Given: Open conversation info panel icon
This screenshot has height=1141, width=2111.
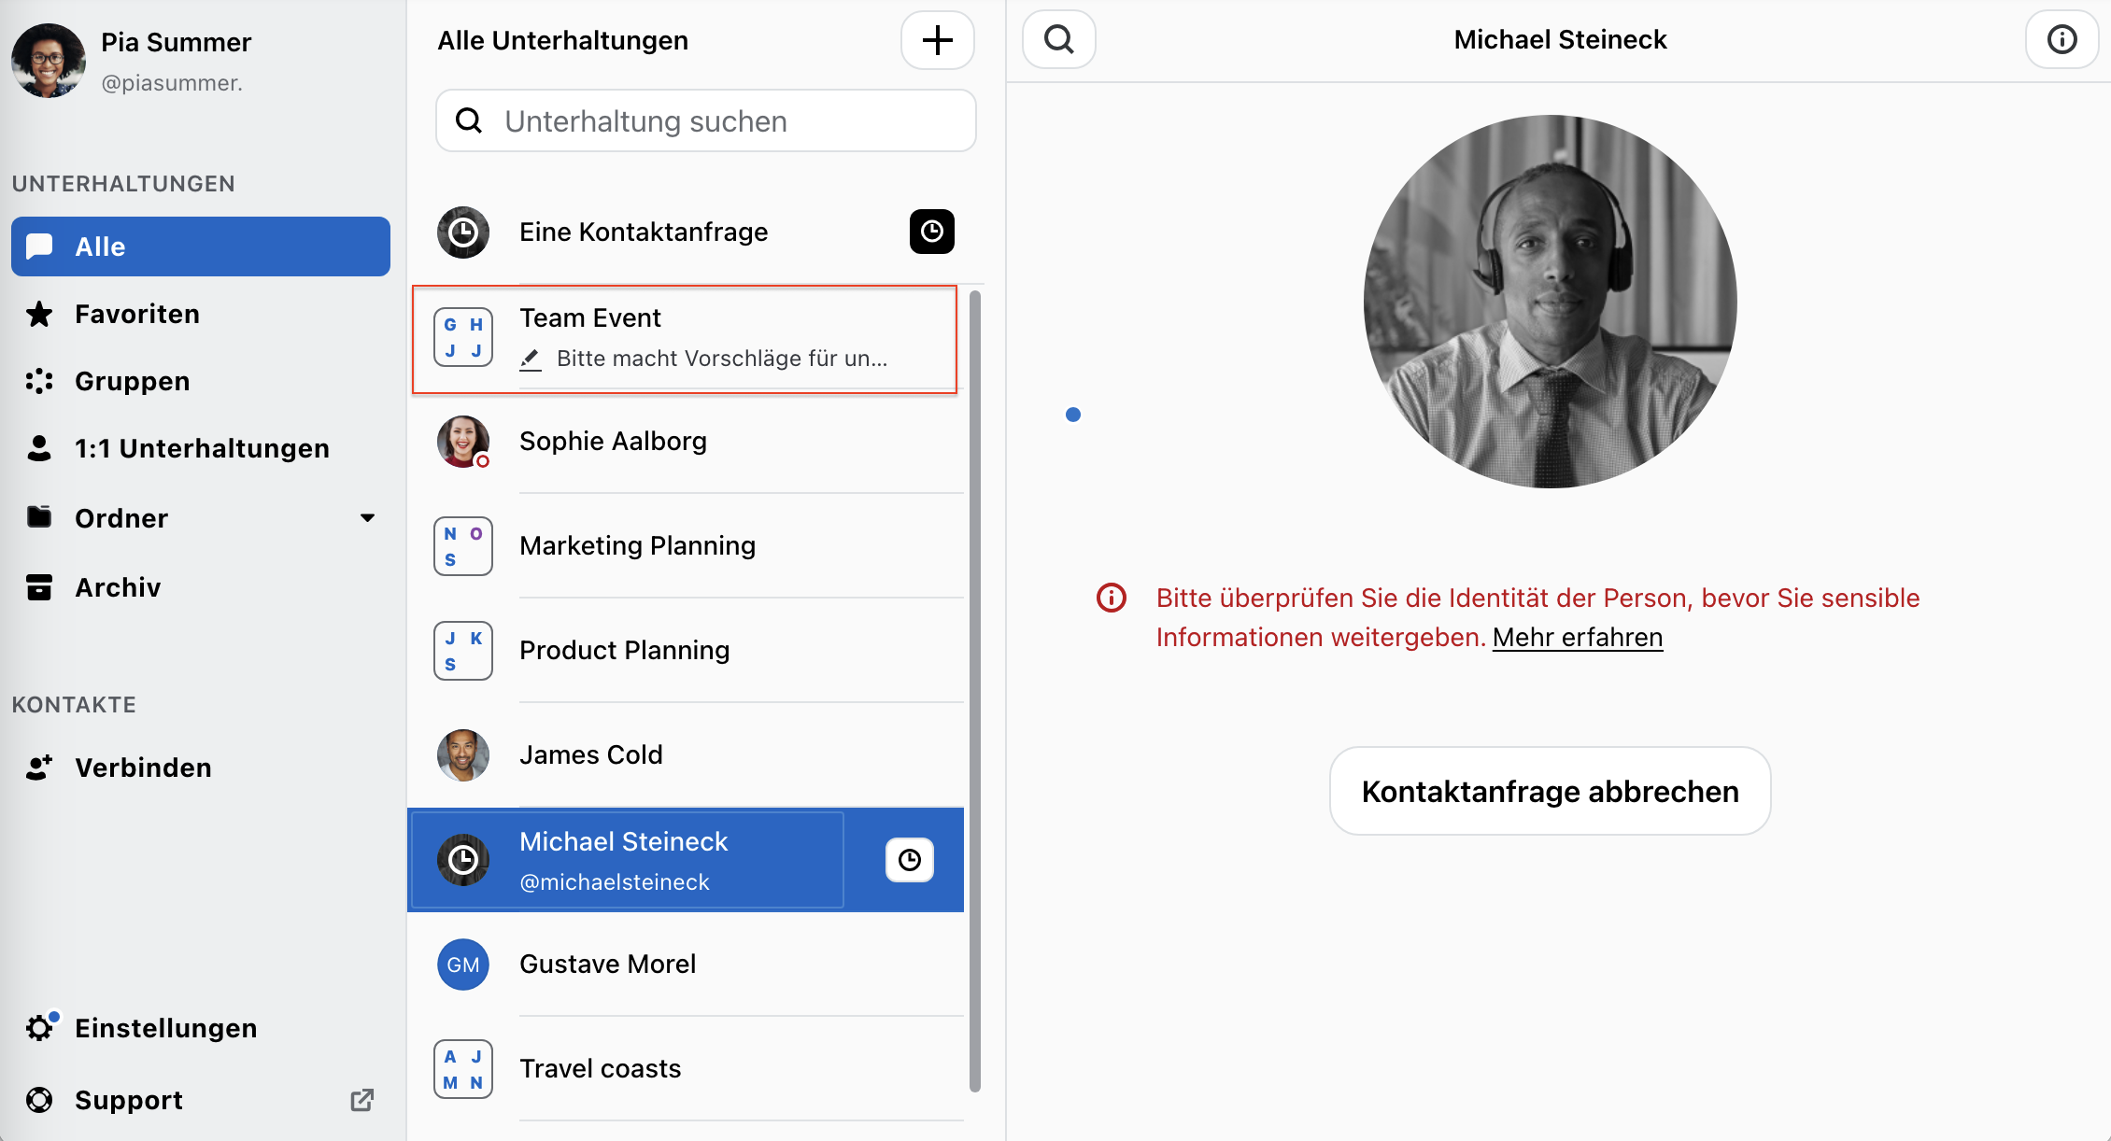Looking at the screenshot, I should pyautogui.click(x=2061, y=39).
